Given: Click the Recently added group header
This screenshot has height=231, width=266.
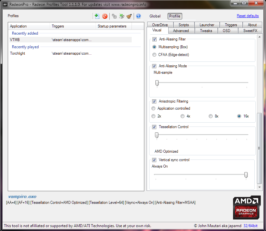Looking at the screenshot, I should pos(25,33).
